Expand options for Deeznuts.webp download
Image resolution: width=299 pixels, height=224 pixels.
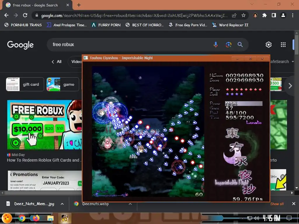point(130,204)
